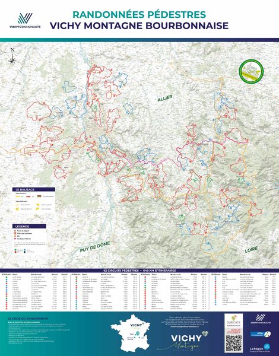The image size is (279, 356).
Task: Click the round green label badge
Action: (x=251, y=71)
